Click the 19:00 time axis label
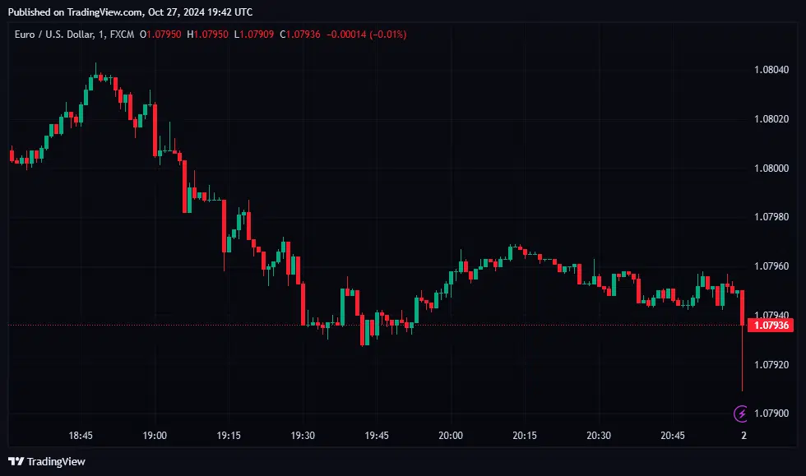Viewport: 806px width, 476px height. click(x=155, y=436)
